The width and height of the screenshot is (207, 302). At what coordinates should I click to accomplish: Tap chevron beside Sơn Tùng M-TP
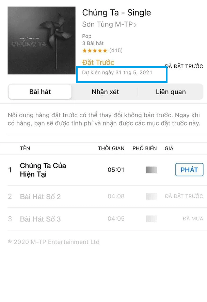pyautogui.click(x=135, y=25)
